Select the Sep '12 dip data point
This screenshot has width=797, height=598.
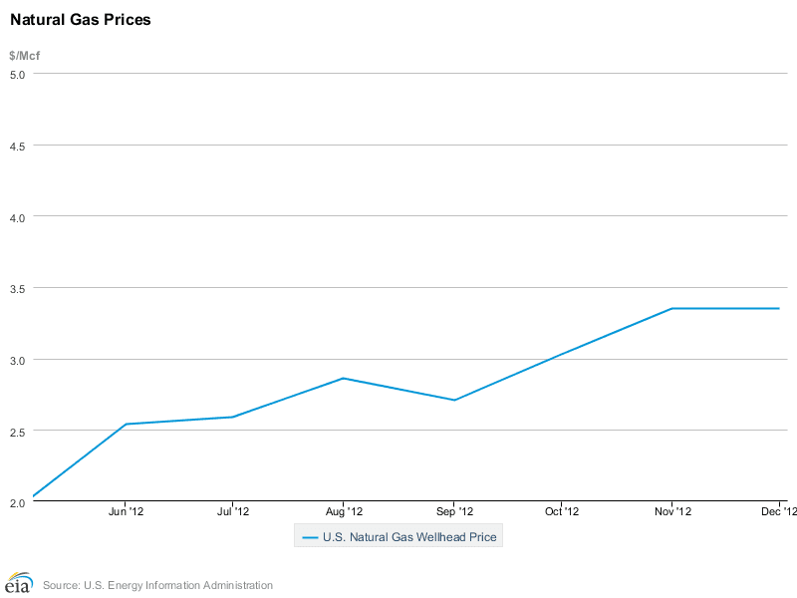(x=454, y=400)
